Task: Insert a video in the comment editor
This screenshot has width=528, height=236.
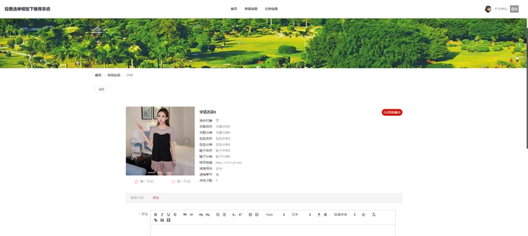Action: [x=168, y=220]
